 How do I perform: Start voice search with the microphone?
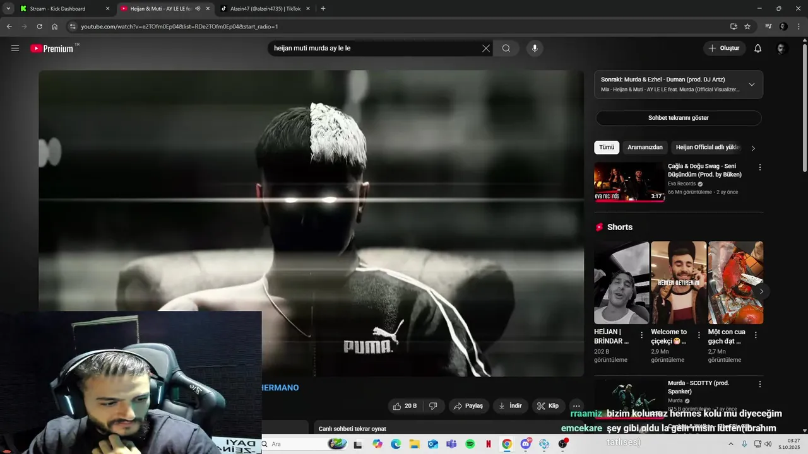click(535, 49)
